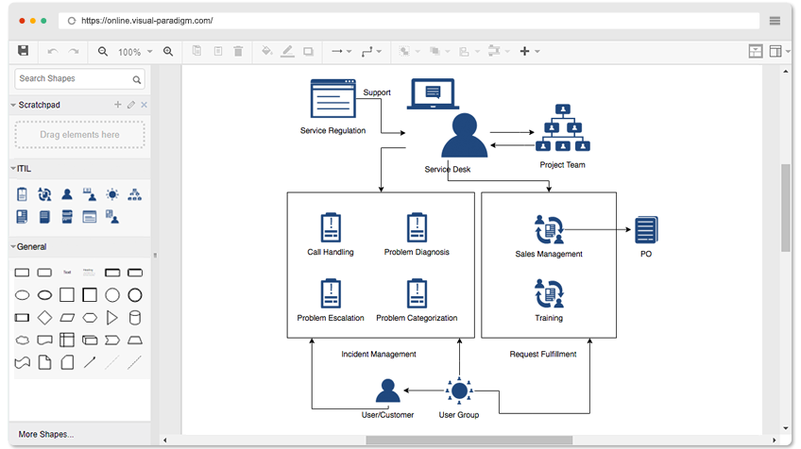This screenshot has width=801, height=449.
Task: Open the 100% zoom level dropdown
Action: 134,52
